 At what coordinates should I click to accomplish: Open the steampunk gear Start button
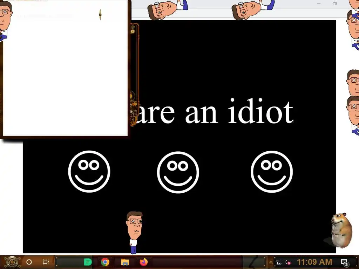(12, 262)
